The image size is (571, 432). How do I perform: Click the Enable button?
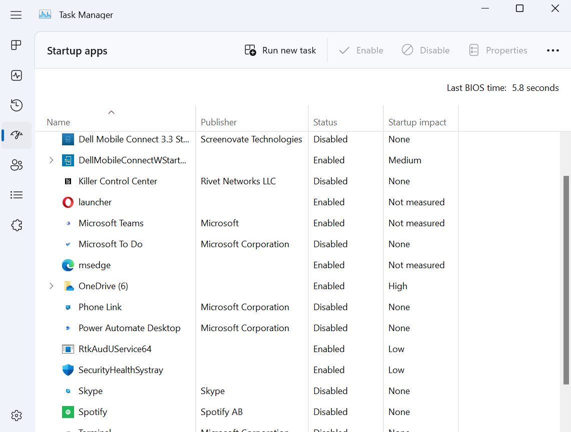361,50
